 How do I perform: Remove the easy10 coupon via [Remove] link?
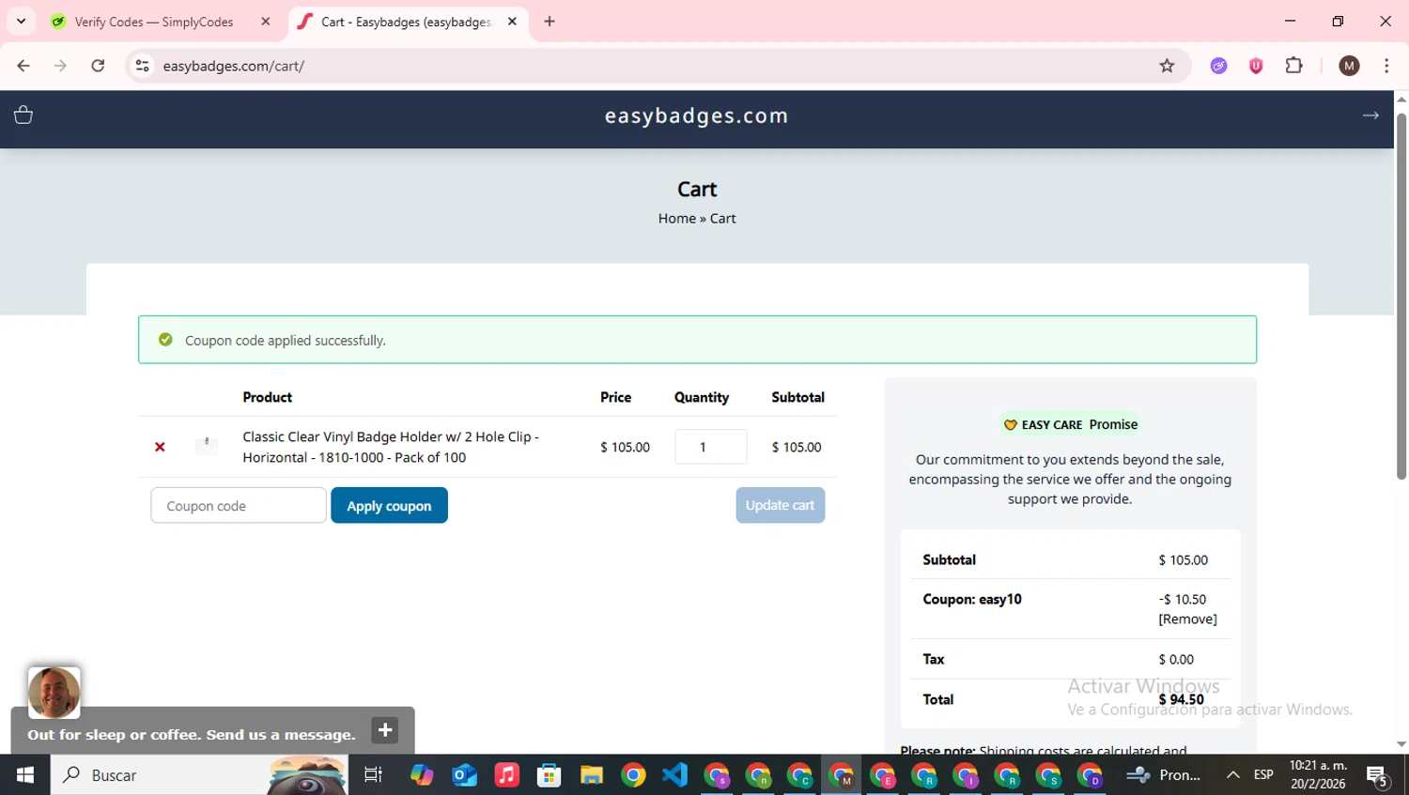click(1187, 619)
